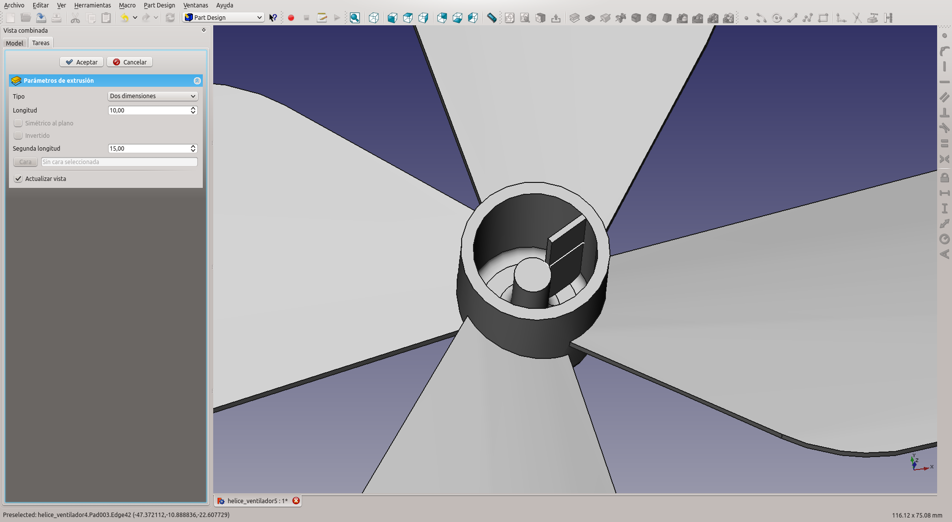
Task: Click the radius constraint icon on right toolbar
Action: pyautogui.click(x=945, y=239)
